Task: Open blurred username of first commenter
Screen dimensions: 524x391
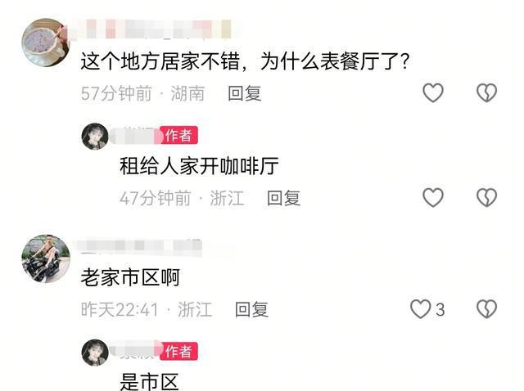Action: 152,29
